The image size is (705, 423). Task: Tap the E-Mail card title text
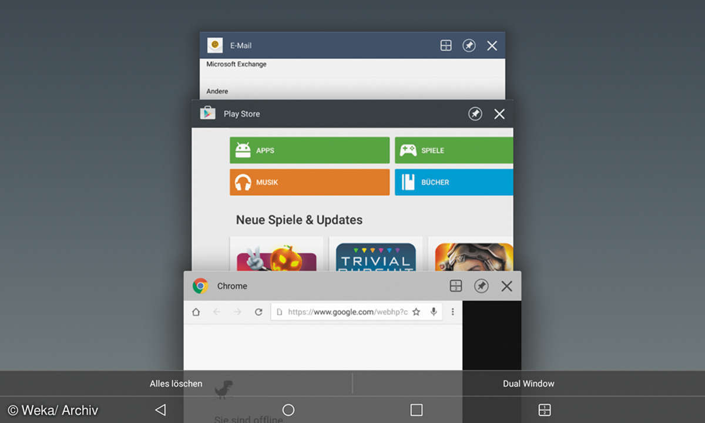(241, 45)
